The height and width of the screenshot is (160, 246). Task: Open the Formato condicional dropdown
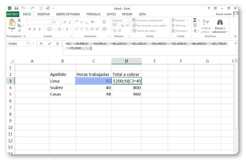[x=148, y=21]
